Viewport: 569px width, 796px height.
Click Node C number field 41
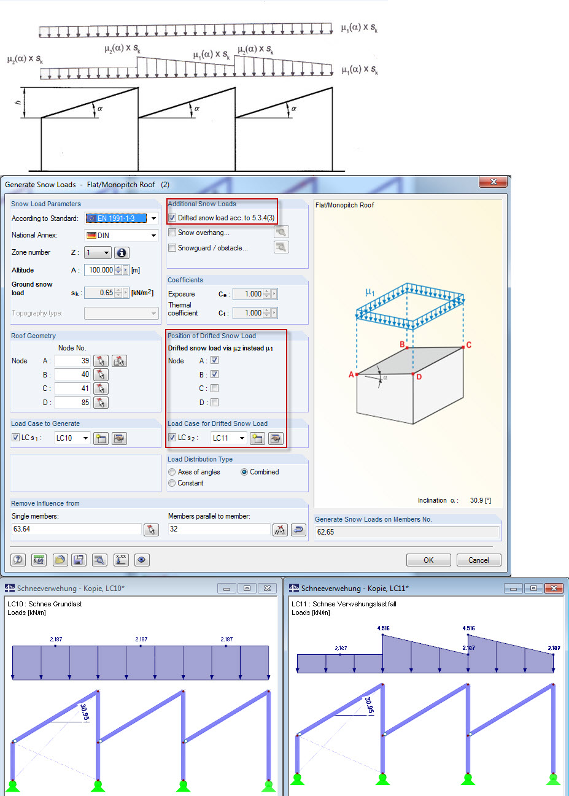click(x=72, y=388)
